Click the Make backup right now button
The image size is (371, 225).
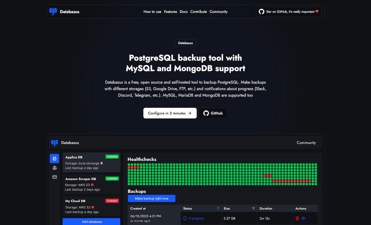click(x=151, y=198)
